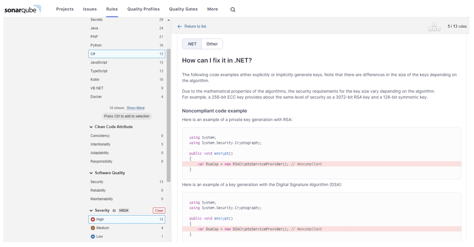
Task: Click the blue Low severity icon
Action: coord(93,237)
